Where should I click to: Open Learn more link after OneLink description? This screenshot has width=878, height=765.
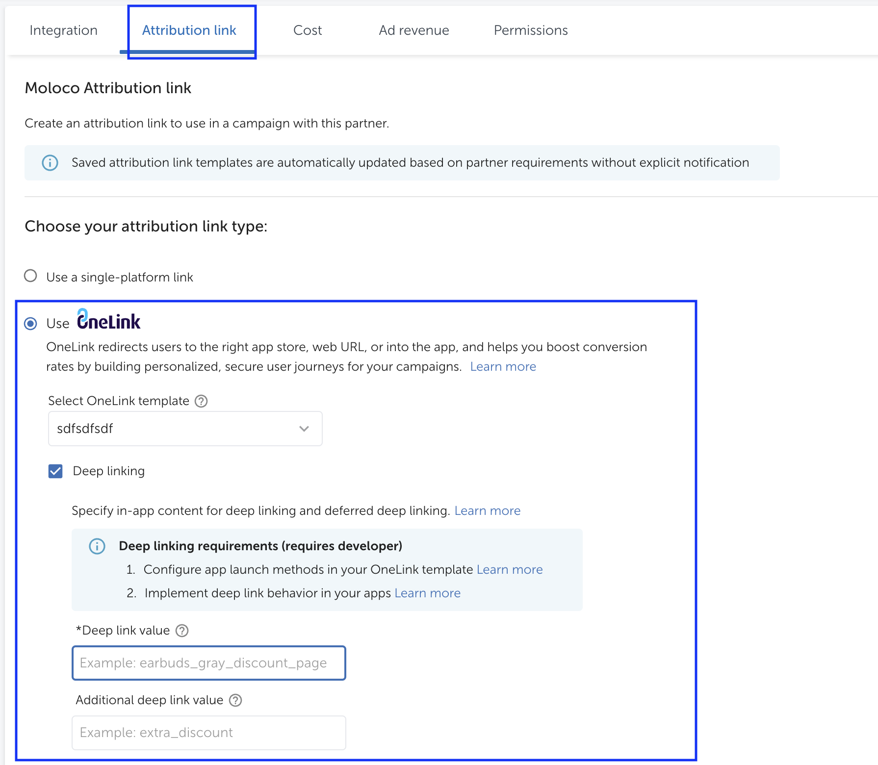pyautogui.click(x=503, y=367)
